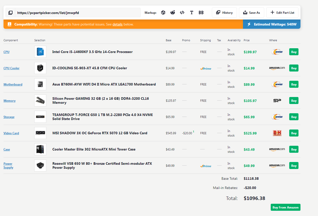Buy the Asus B760M motherboard
The height and width of the screenshot is (216, 318).
click(294, 84)
